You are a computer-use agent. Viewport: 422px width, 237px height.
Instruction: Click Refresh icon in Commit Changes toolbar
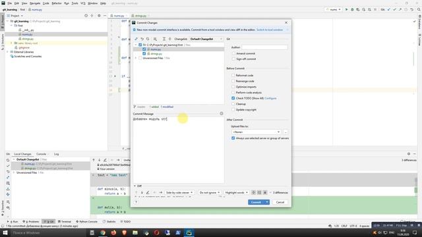(x=148, y=39)
